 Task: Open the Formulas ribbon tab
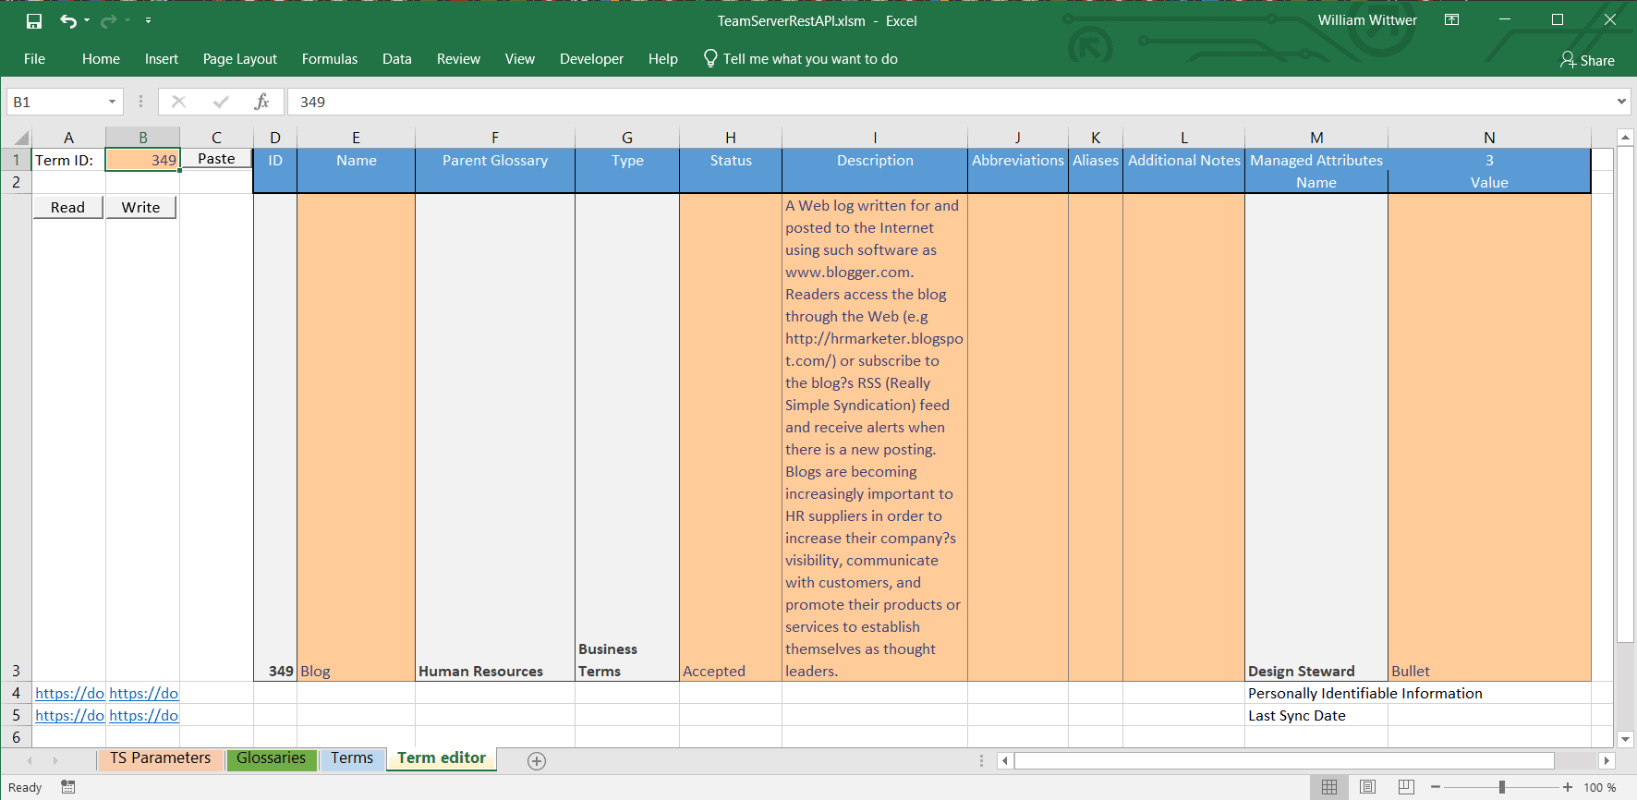point(330,58)
